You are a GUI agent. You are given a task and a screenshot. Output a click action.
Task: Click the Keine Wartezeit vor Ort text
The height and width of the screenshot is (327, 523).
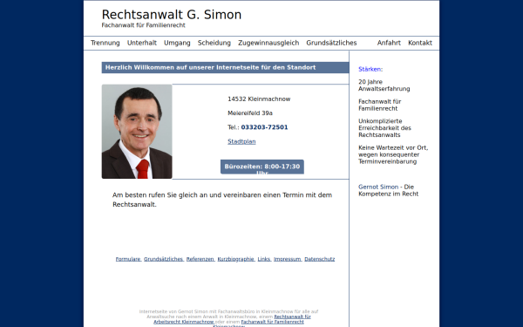coord(393,154)
